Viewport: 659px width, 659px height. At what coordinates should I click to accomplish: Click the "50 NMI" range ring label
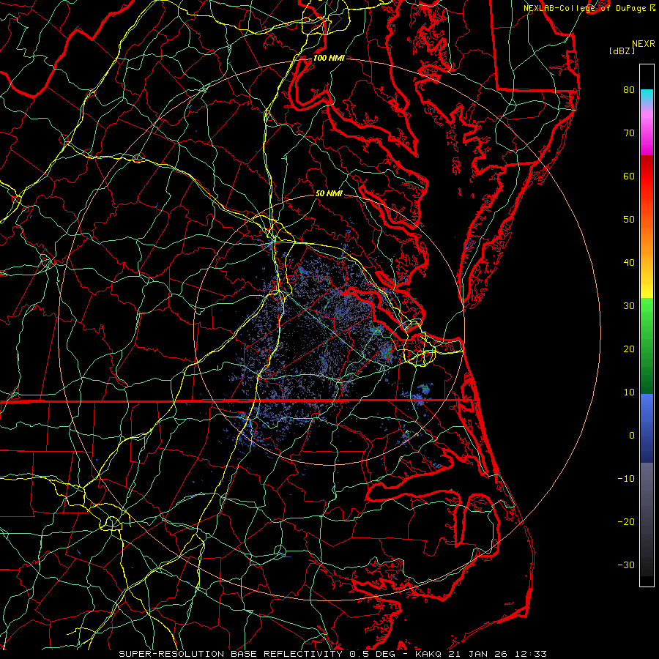(329, 193)
